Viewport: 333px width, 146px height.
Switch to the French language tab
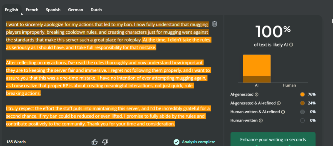point(32,10)
